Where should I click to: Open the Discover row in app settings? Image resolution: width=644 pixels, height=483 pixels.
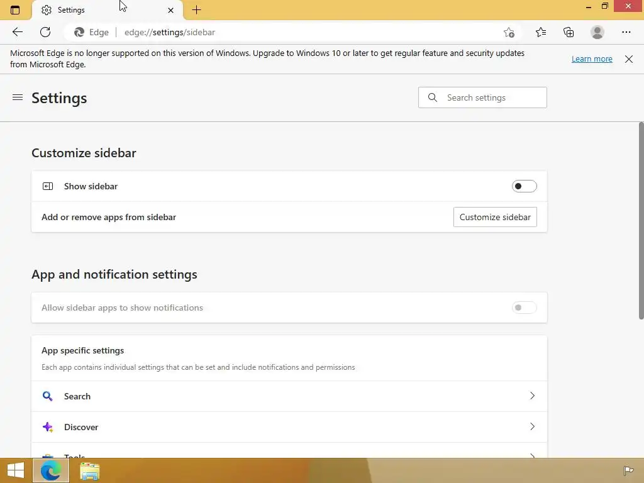[x=289, y=427]
